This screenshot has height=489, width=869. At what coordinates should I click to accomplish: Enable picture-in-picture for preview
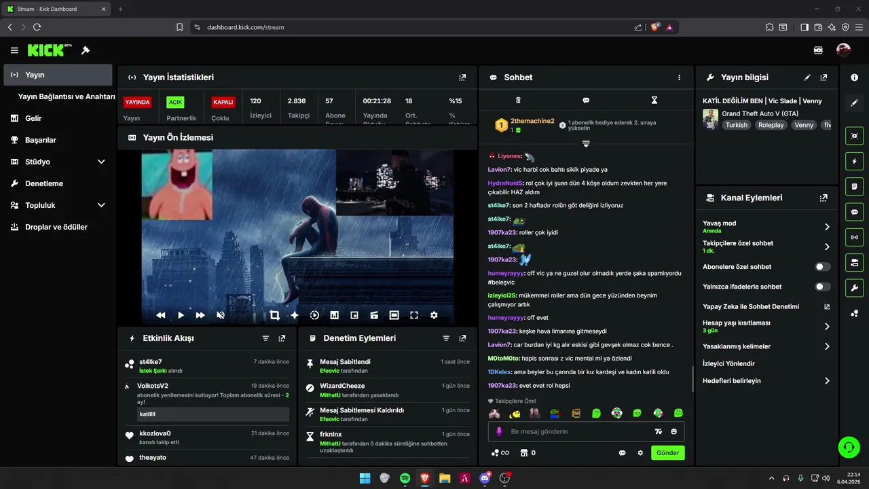(354, 315)
